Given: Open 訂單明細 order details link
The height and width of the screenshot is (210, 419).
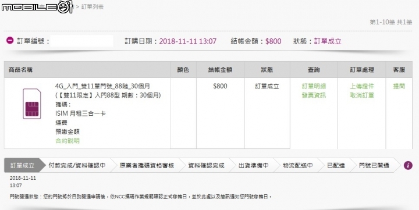Looking at the screenshot, I should pyautogui.click(x=314, y=86).
